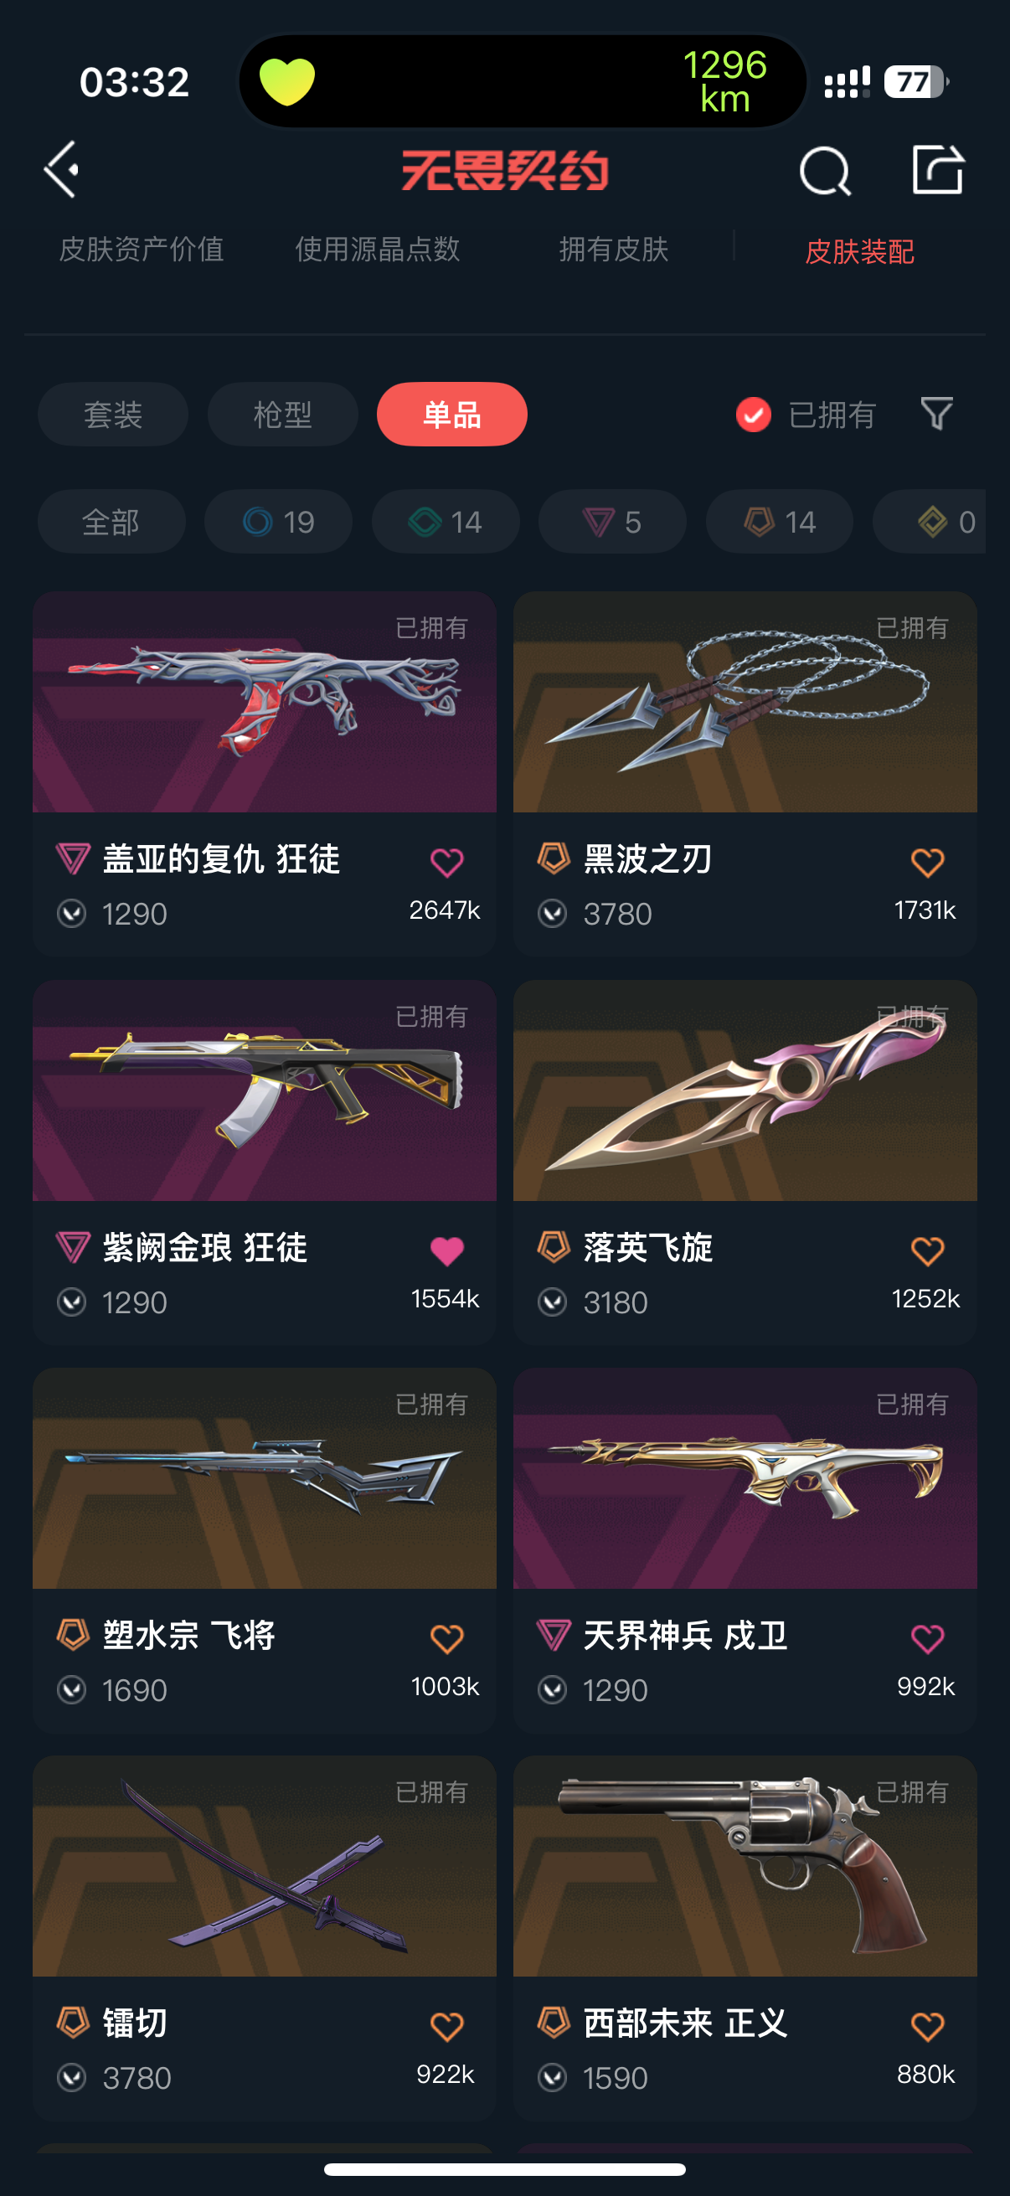Open the filter funnel icon
The image size is (1010, 2196).
(936, 415)
